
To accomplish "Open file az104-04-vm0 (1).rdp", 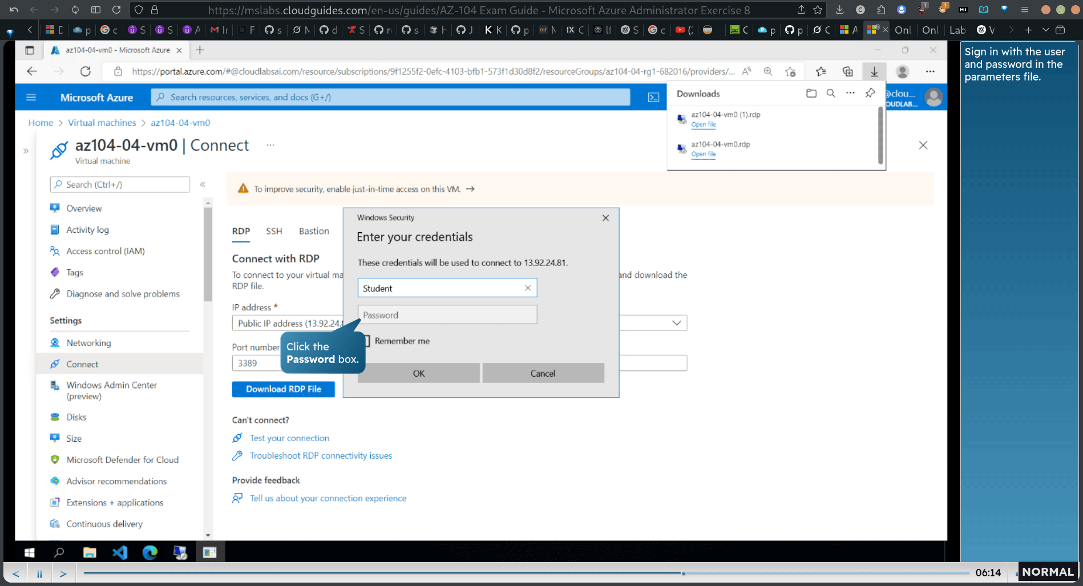I will click(704, 124).
